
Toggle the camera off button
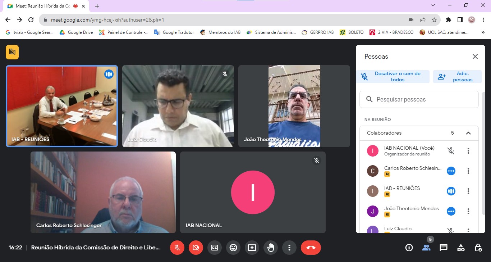pos(196,248)
